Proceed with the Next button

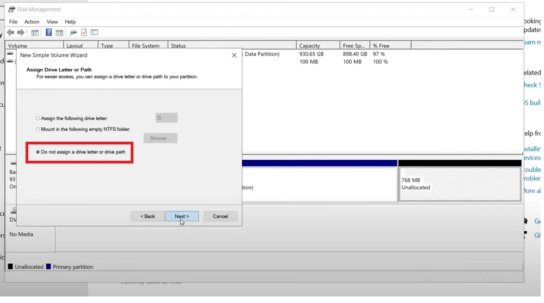182,216
